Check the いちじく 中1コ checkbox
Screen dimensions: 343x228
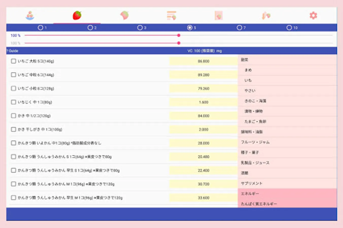point(13,102)
